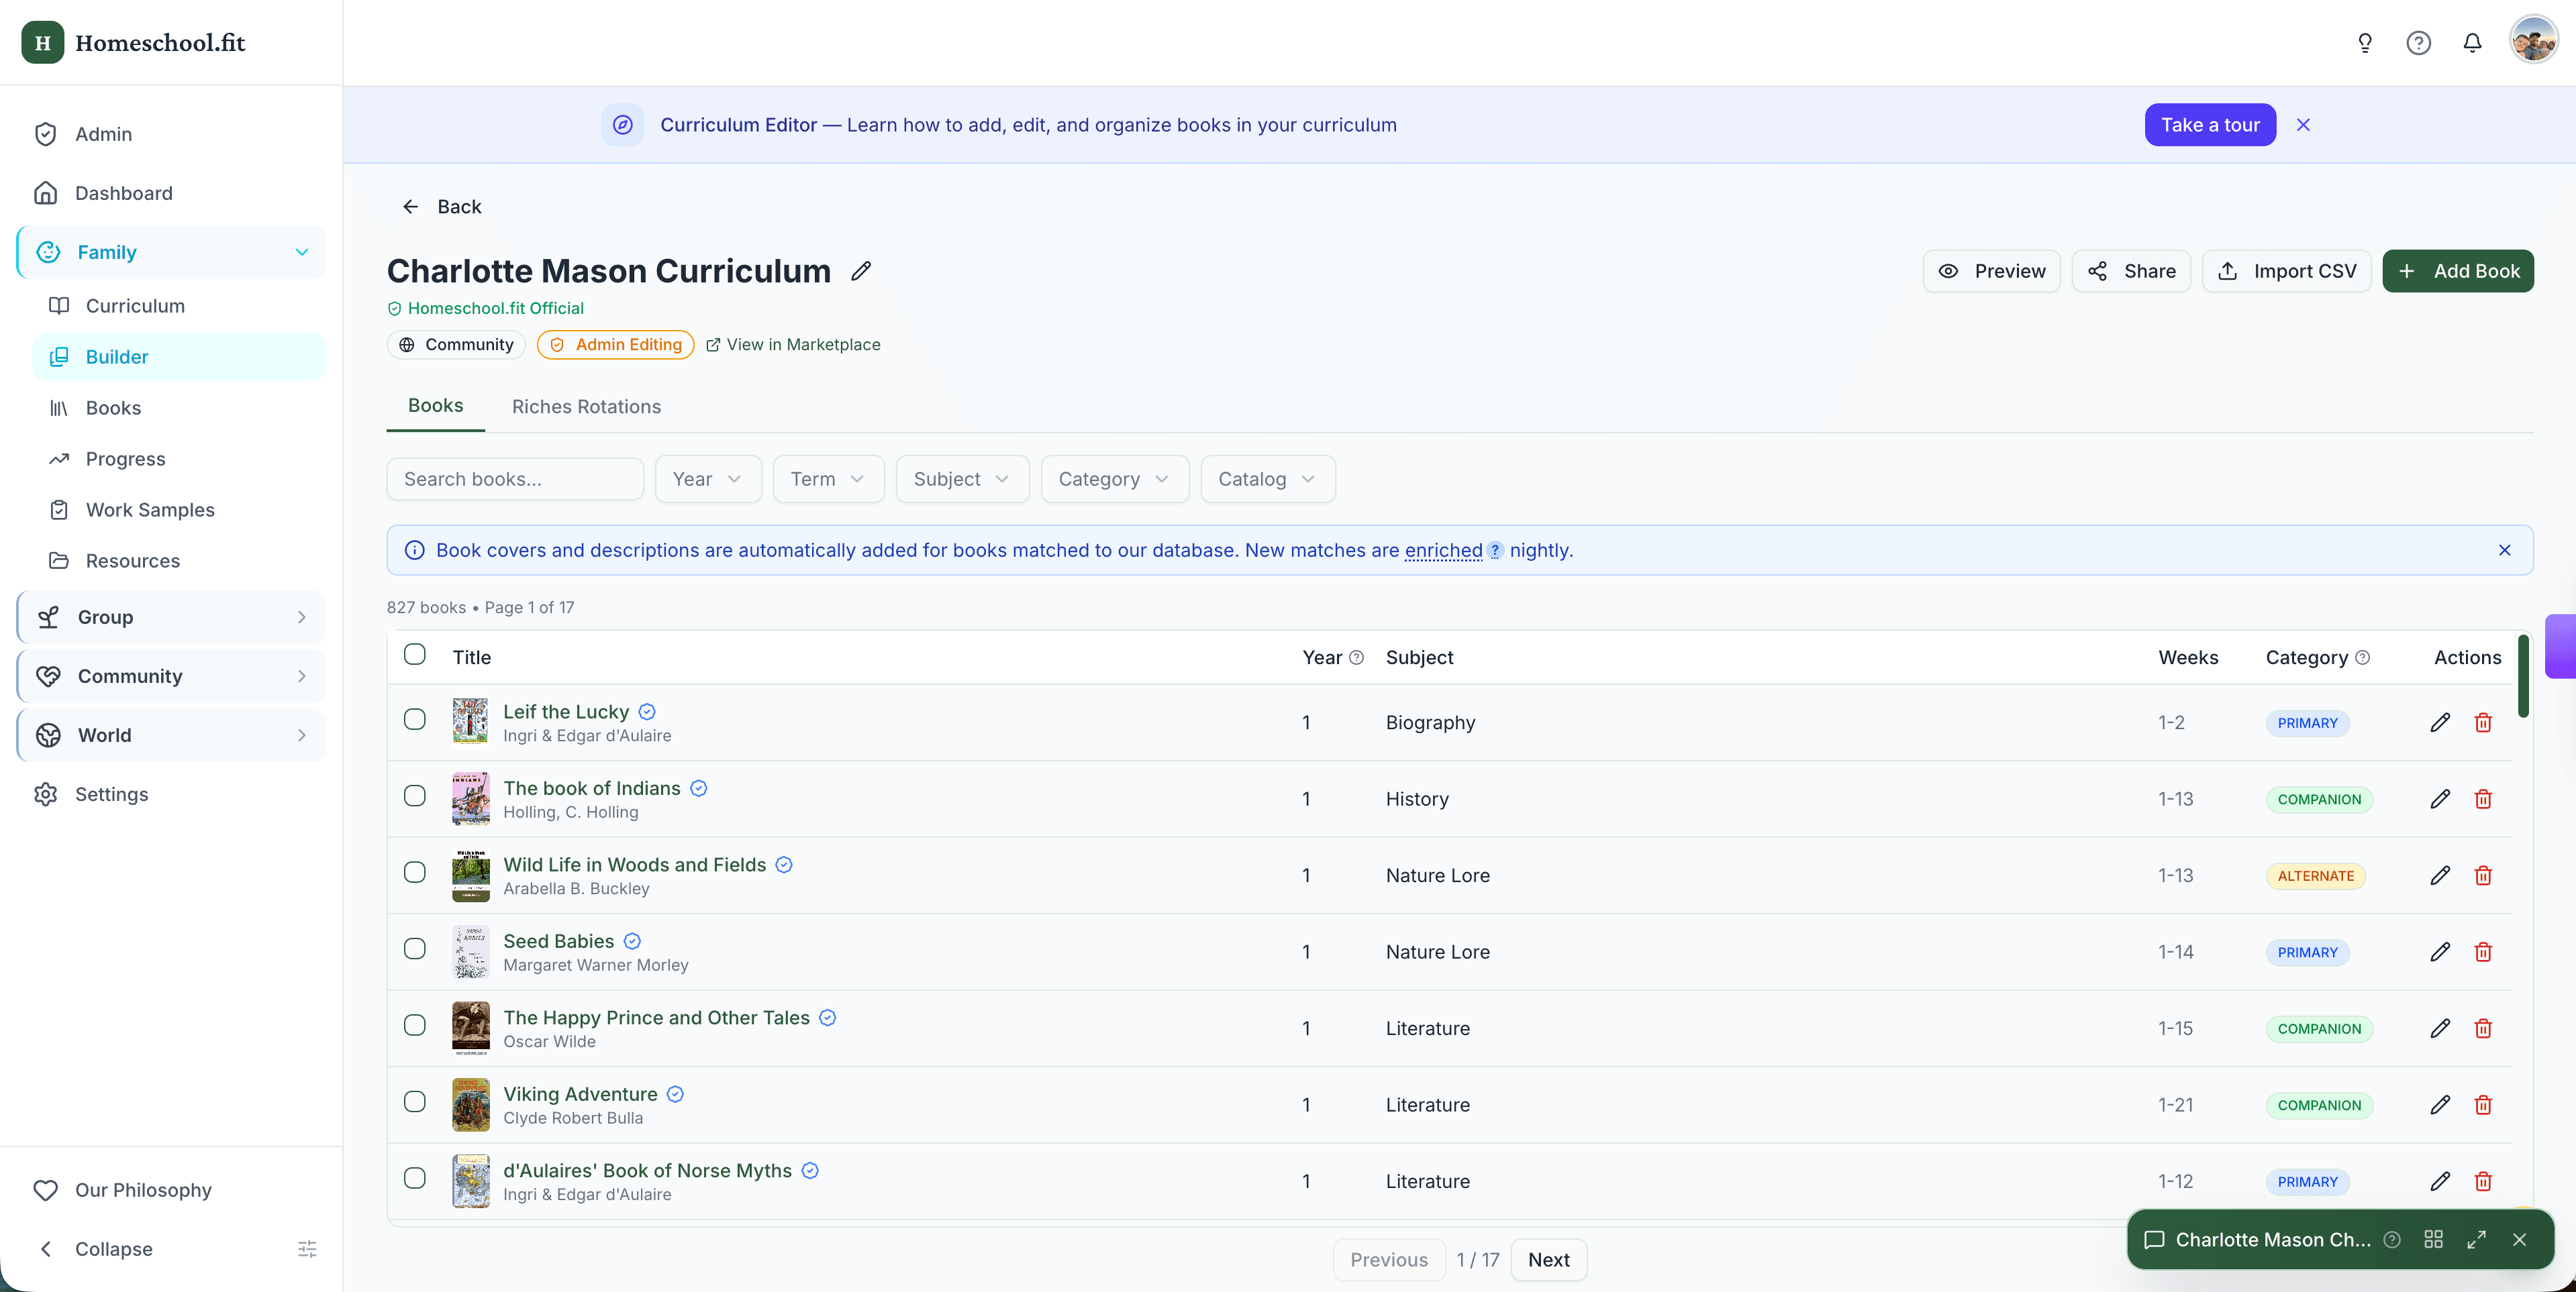The width and height of the screenshot is (2576, 1292).
Task: Expand the Charlotte Mason chat widget
Action: pos(2476,1239)
